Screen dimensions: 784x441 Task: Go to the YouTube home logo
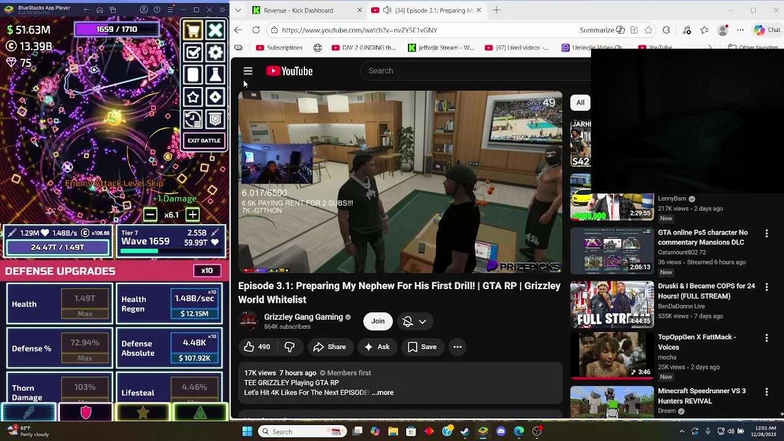tap(289, 71)
